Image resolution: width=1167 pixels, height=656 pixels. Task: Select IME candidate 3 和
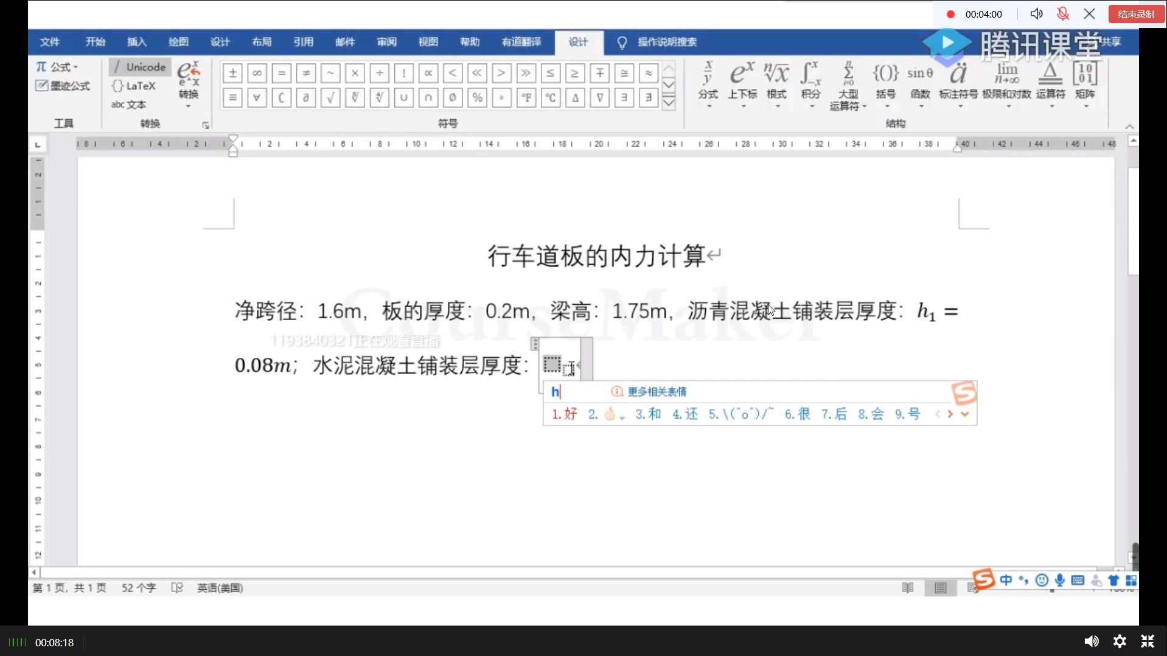[x=648, y=414]
